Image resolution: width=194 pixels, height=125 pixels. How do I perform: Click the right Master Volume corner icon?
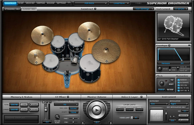click(111, 123)
